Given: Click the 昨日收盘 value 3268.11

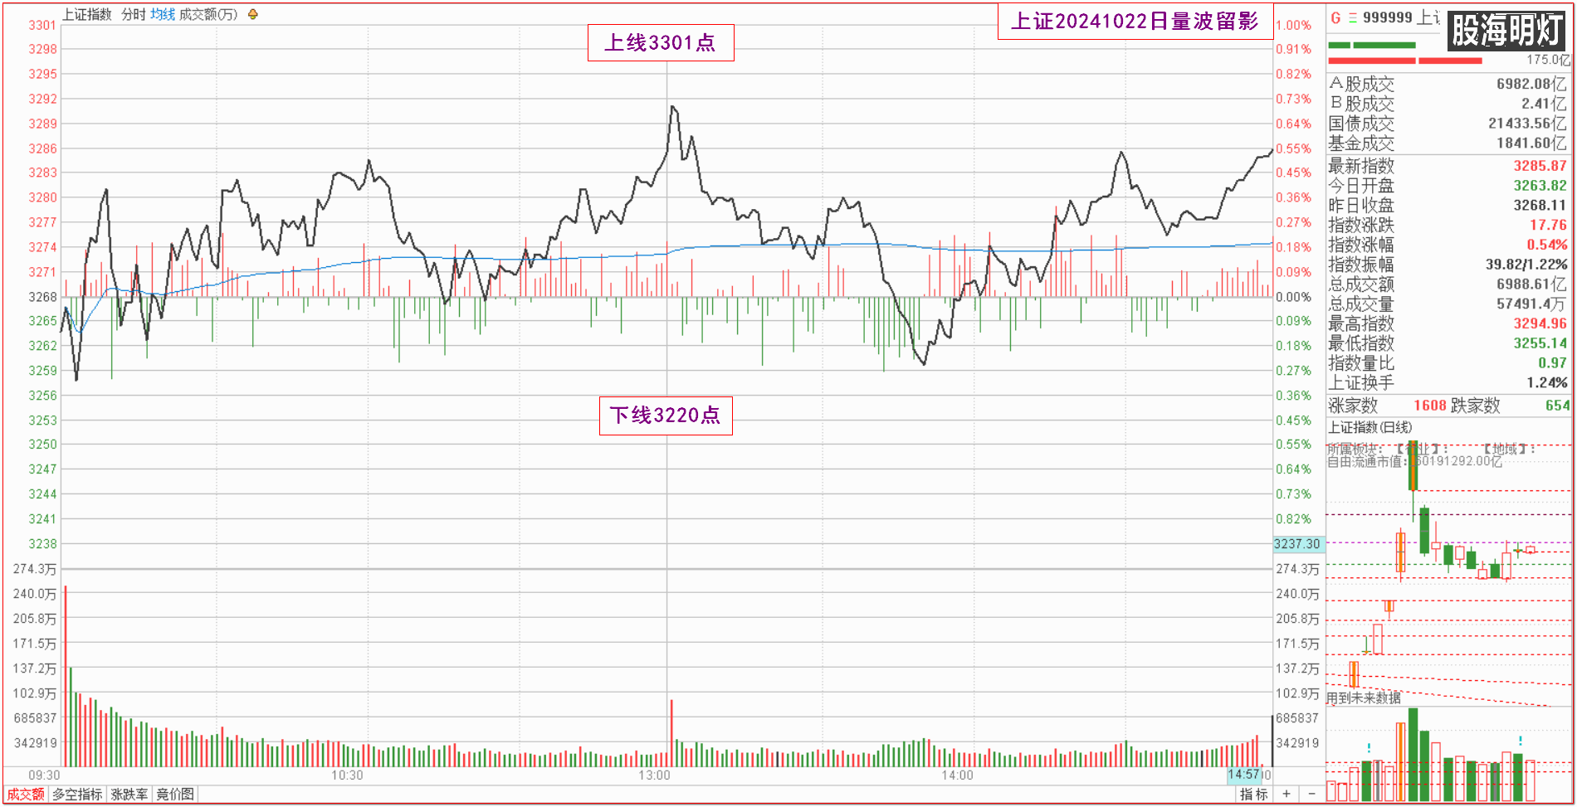Looking at the screenshot, I should coord(1540,205).
